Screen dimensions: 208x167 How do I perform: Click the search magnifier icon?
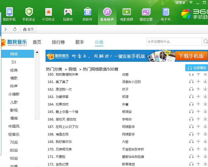point(205,41)
